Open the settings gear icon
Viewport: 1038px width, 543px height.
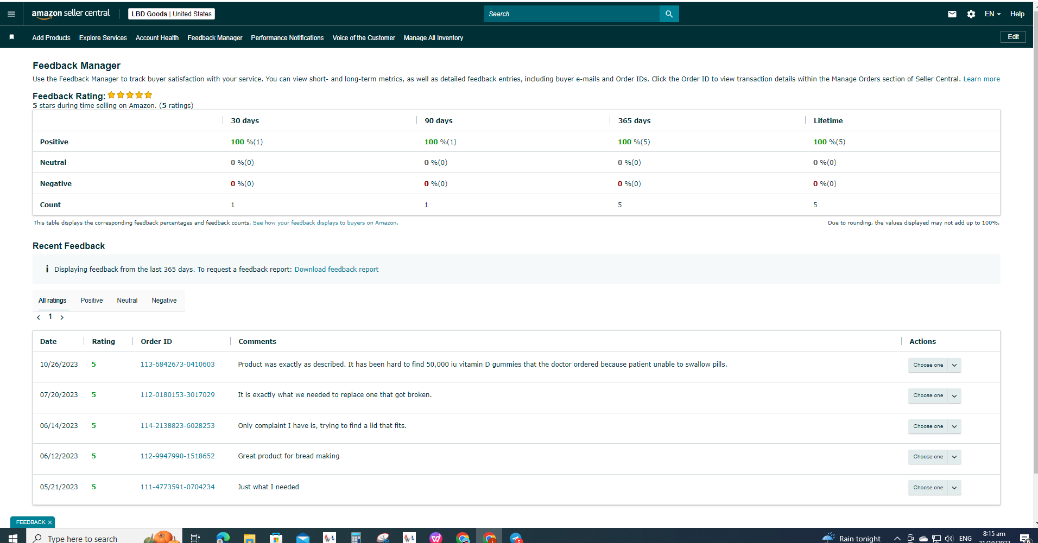tap(971, 14)
